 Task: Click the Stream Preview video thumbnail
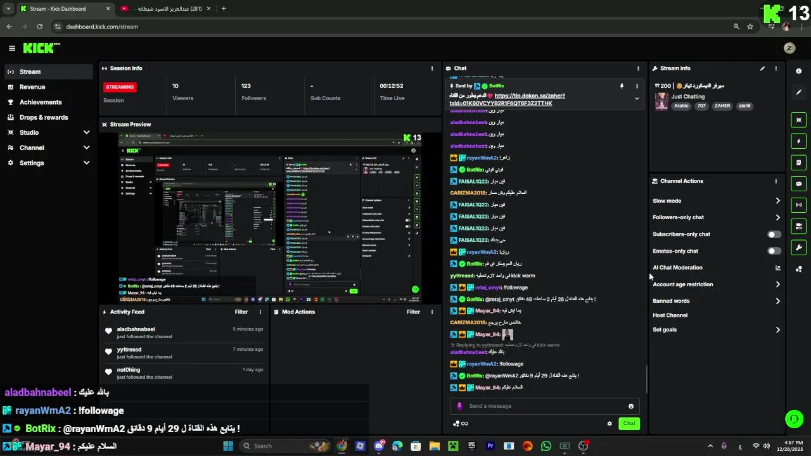click(x=270, y=217)
